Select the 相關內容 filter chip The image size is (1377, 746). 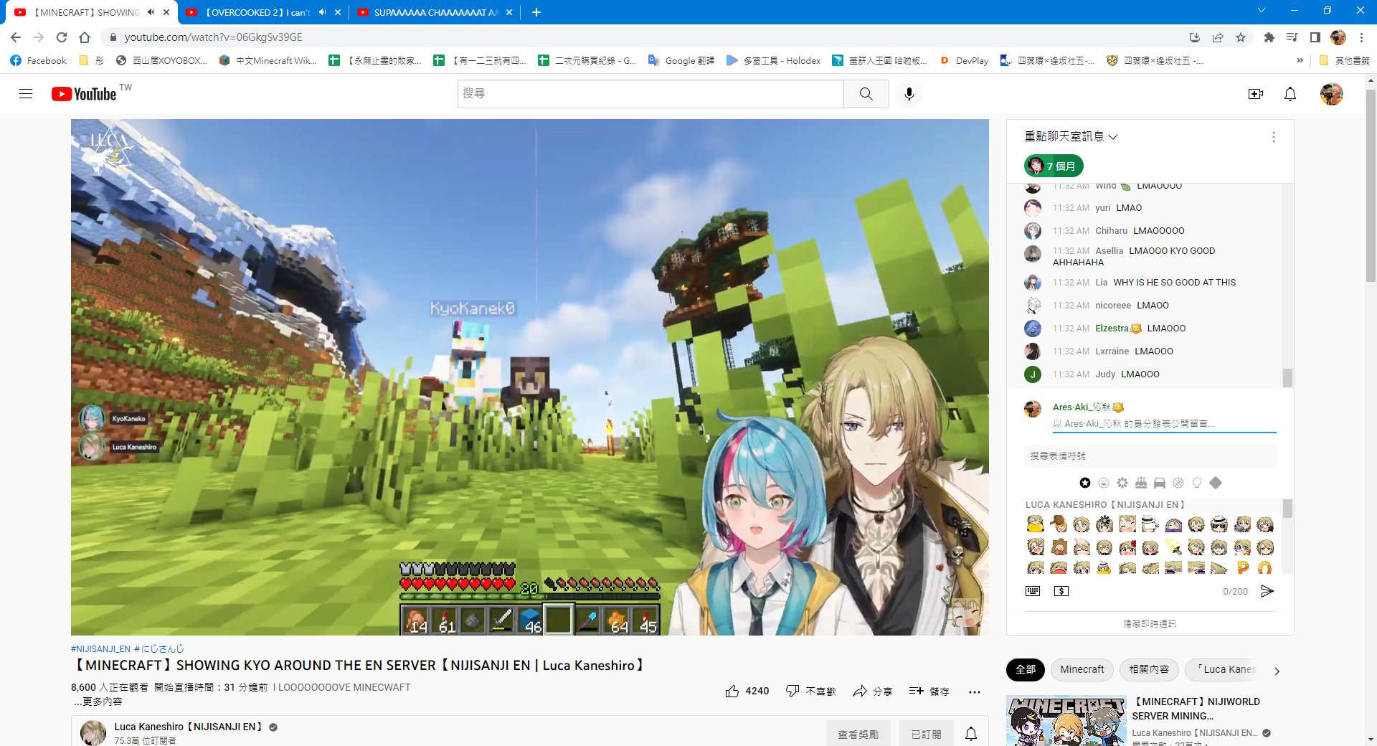[x=1149, y=670]
